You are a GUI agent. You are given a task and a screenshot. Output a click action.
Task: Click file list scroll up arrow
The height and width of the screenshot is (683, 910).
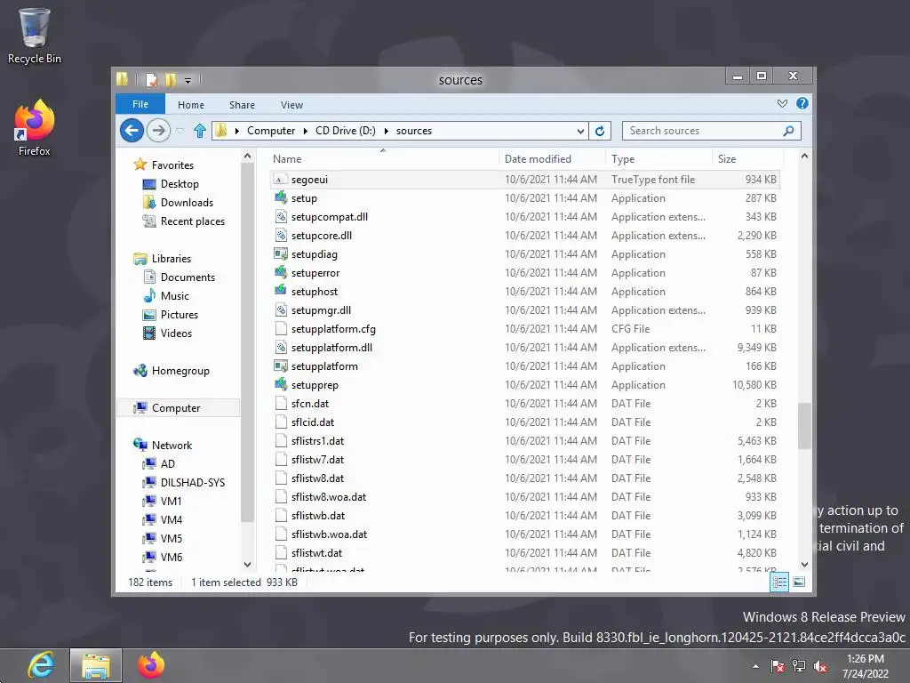point(804,157)
